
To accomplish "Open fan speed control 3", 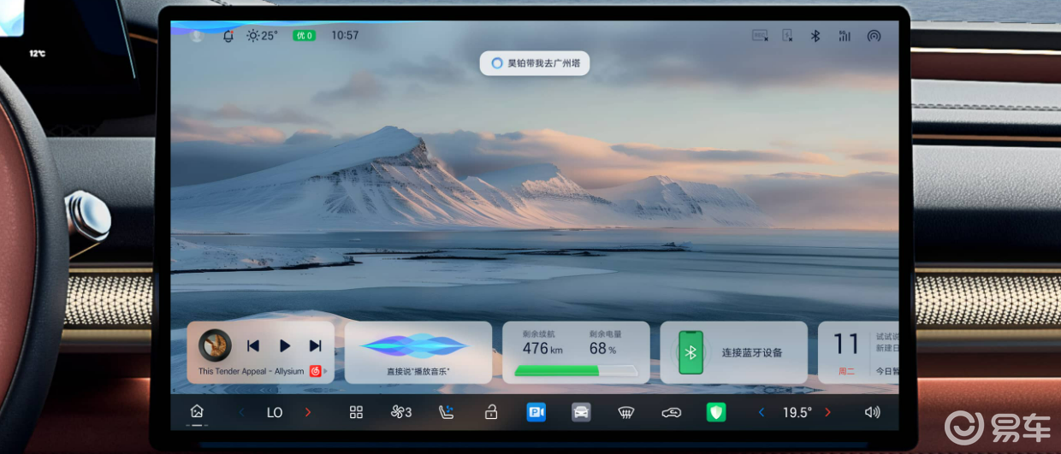I will pos(401,413).
